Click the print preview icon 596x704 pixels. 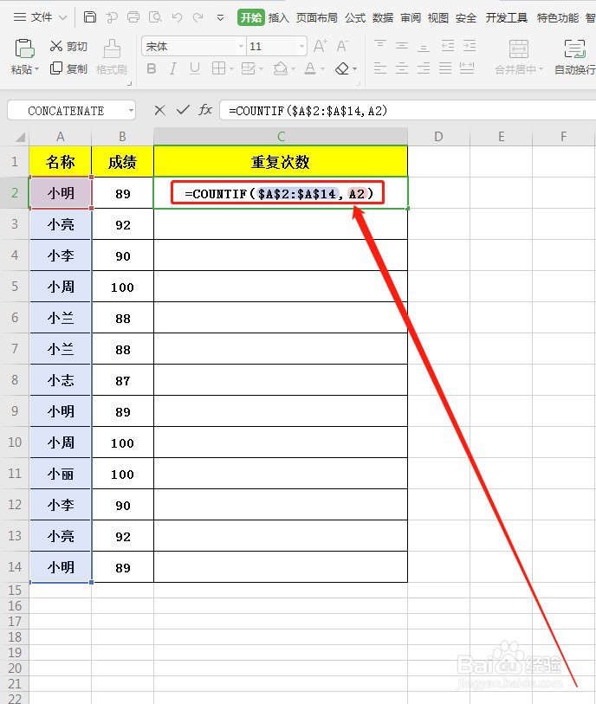pos(155,17)
